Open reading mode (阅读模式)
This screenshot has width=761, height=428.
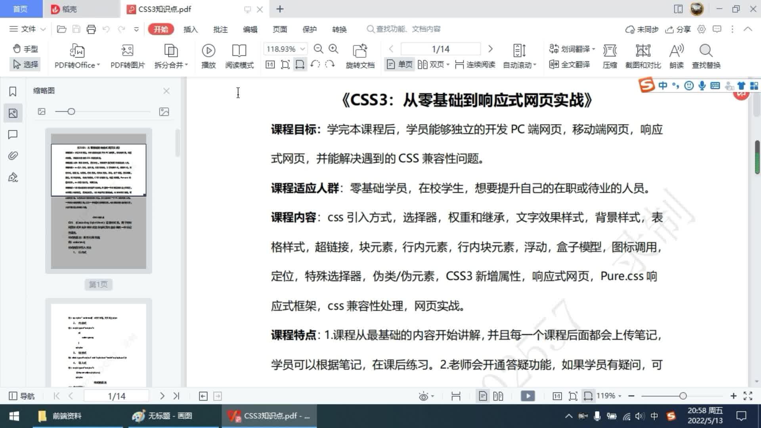pos(239,55)
